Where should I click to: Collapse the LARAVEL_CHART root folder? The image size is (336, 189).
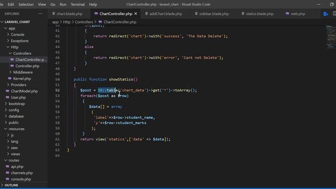coord(17,22)
